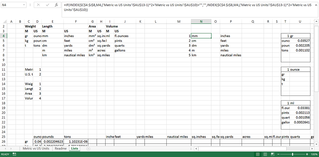Viewport: 319px width, 157px height.
Task: Click the 'Volume' heading cell
Action: [112, 26]
